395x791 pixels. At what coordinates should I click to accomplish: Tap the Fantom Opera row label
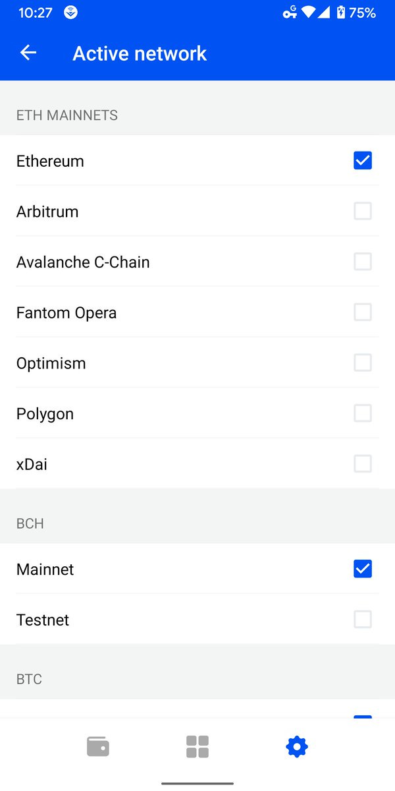tap(66, 313)
